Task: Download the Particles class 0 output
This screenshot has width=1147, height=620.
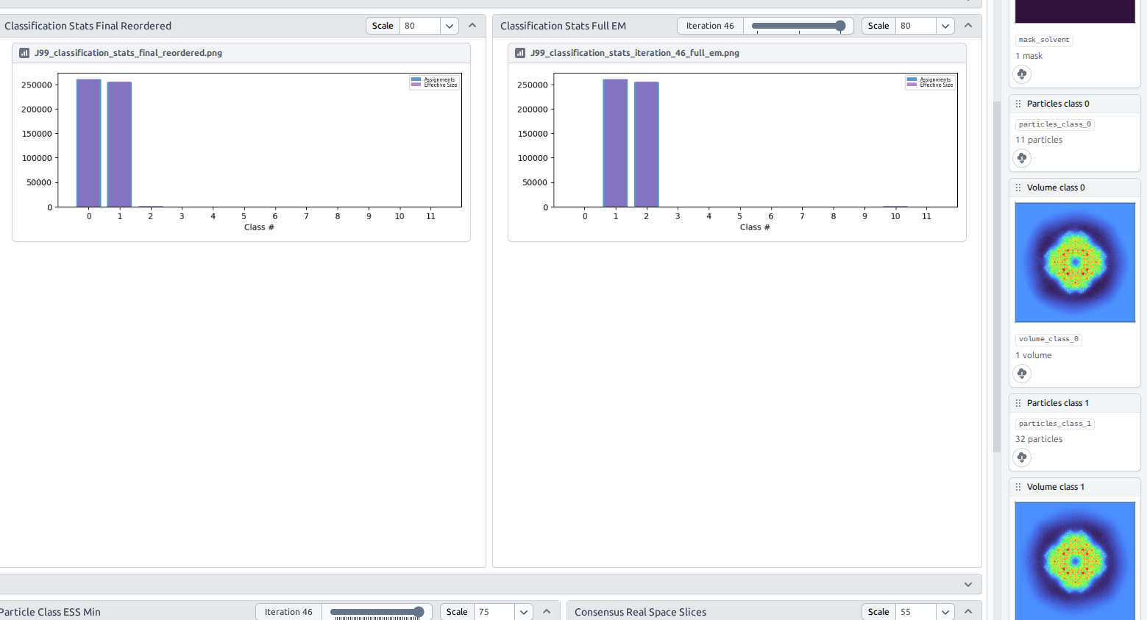Action: (x=1022, y=158)
